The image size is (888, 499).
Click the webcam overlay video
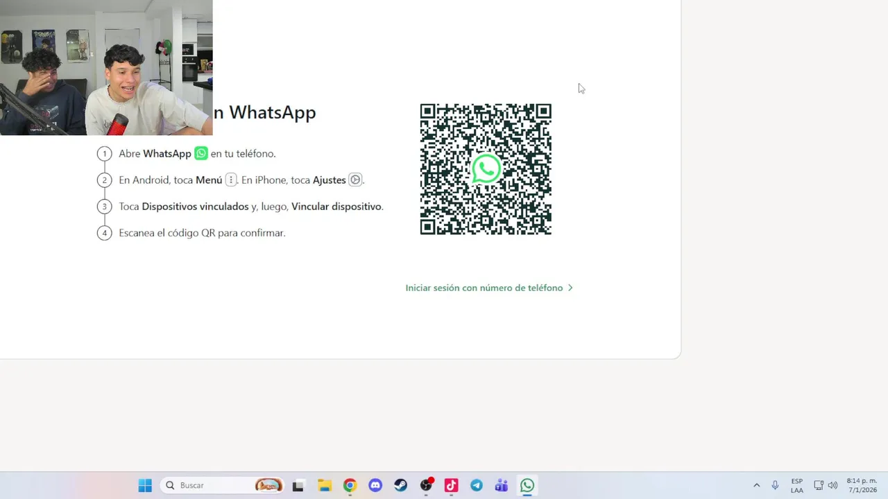(x=106, y=67)
